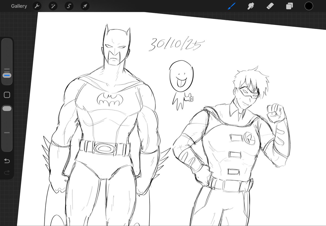Redo the last undone stroke
Screen dimensions: 326x226
click(7, 172)
